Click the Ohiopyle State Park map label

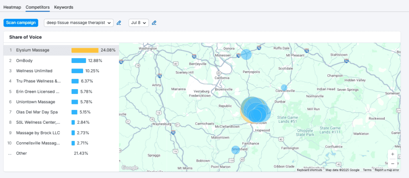(x=305, y=133)
